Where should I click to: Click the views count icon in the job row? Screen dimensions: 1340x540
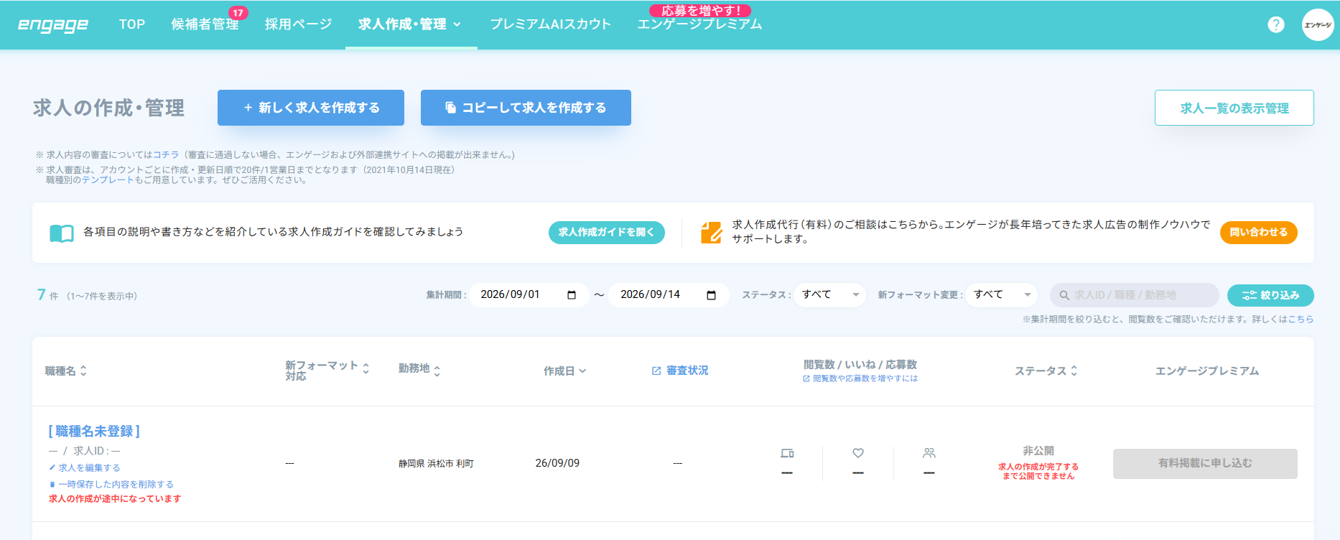[x=787, y=453]
